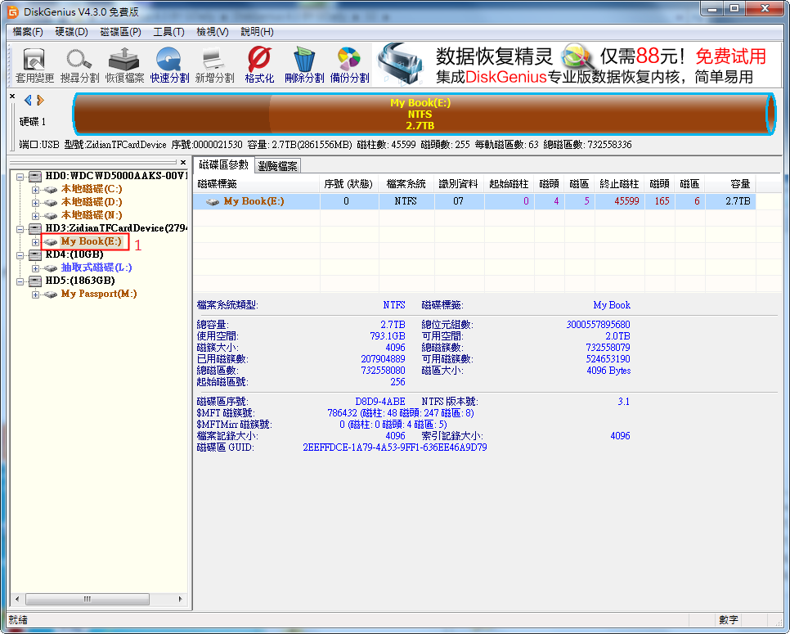This screenshot has height=634, width=790.
Task: Select the HD3:ZidianTFCardDevice disk label
Action: coord(116,228)
